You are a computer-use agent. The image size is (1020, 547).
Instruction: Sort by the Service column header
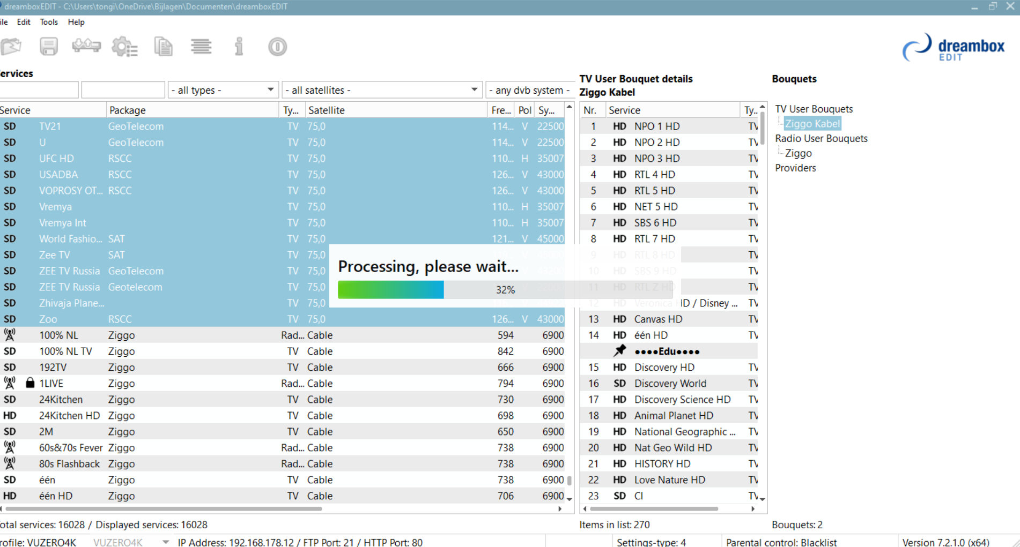pos(53,110)
